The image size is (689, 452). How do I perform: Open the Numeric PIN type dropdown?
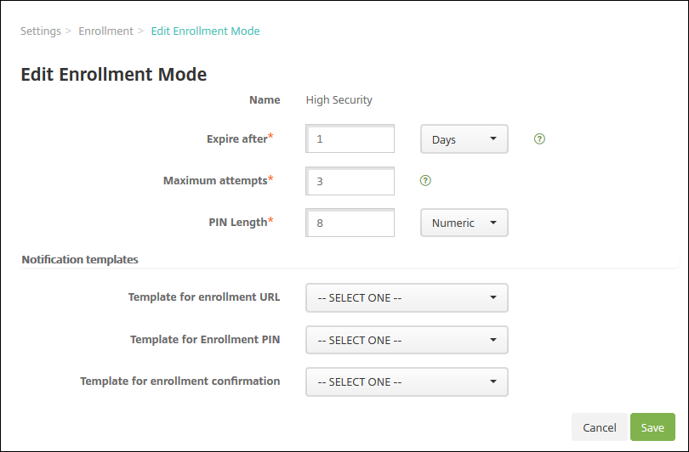(464, 223)
